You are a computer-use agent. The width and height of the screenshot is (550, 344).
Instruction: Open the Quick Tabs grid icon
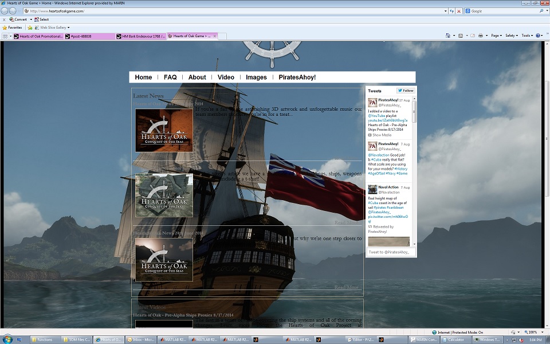click(x=5, y=36)
